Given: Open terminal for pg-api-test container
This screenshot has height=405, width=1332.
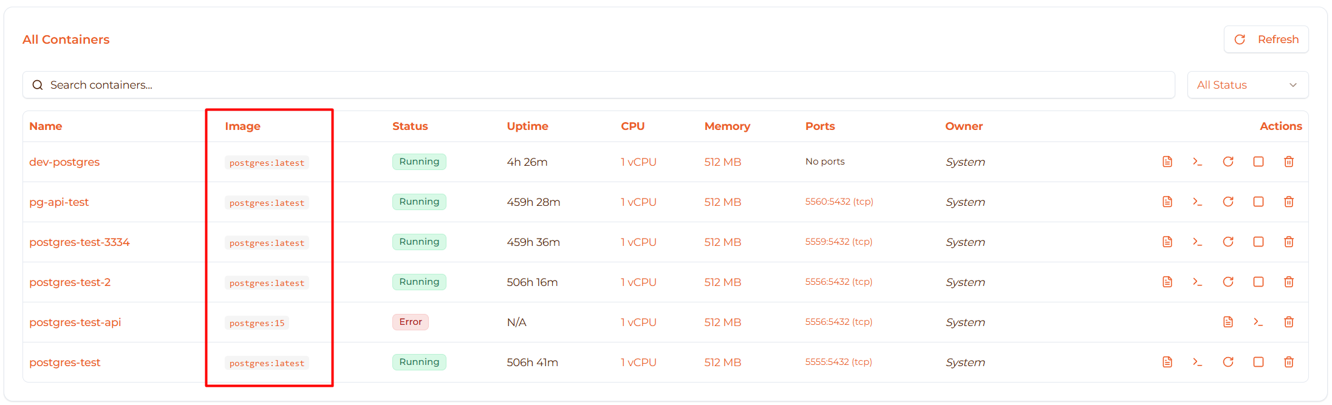Looking at the screenshot, I should tap(1197, 202).
